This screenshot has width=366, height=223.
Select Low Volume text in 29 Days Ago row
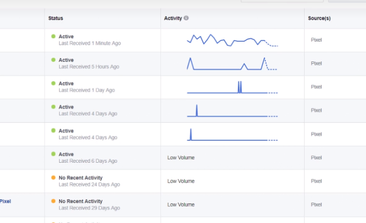(x=181, y=204)
